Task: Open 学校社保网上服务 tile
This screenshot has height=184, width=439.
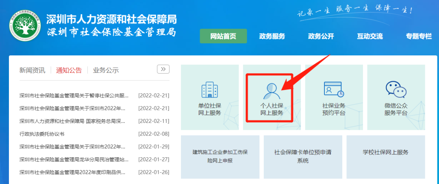Action: click(x=386, y=157)
